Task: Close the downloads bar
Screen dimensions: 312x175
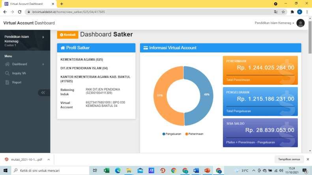Action: (308, 159)
